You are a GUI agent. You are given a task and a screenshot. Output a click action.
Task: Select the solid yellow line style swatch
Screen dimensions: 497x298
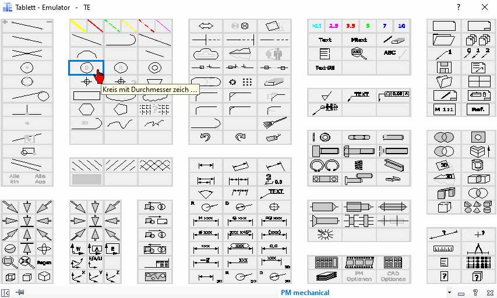78,26
